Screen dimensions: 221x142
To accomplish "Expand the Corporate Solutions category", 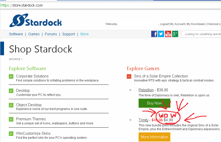I will tap(11, 77).
